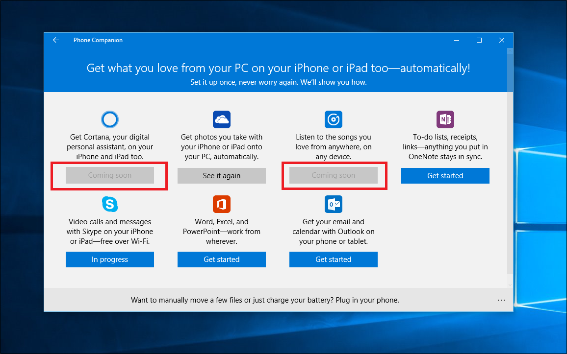Click the OneDrive cloud icon

[x=222, y=119]
